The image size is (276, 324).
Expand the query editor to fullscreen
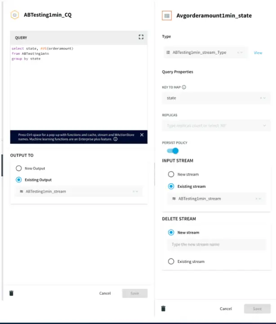click(141, 37)
